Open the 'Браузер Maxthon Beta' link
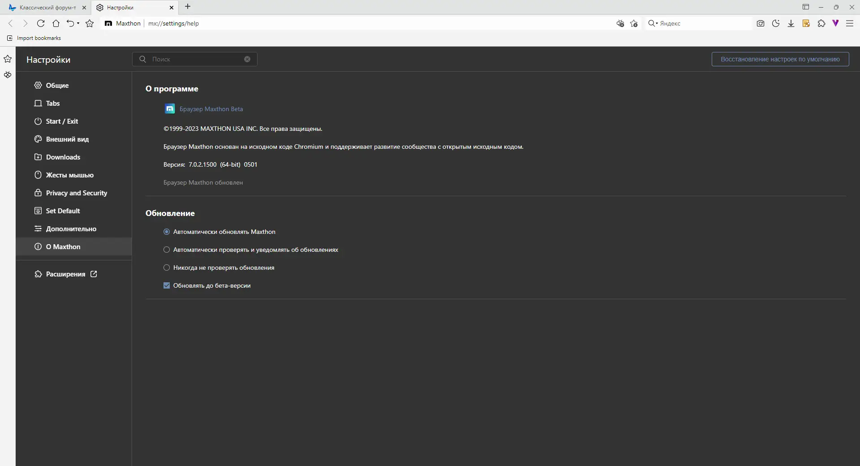The width and height of the screenshot is (860, 466). point(211,109)
